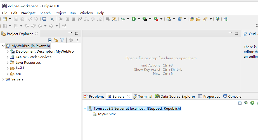
Task: Click the Next Annotation icon
Action: coord(5,26)
